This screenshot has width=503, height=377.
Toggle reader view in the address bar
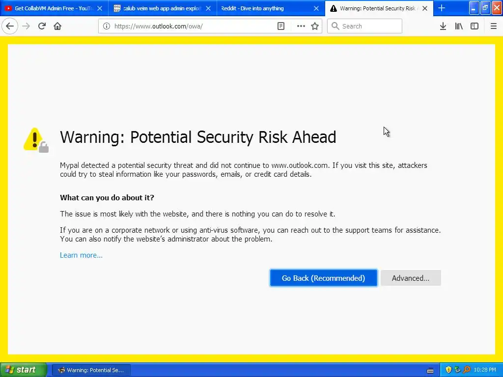click(x=280, y=27)
